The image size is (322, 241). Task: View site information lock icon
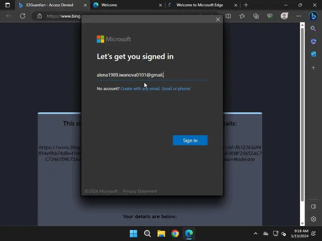pos(40,16)
